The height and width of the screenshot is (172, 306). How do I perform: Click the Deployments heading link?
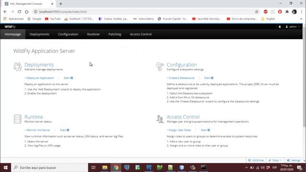point(39,64)
